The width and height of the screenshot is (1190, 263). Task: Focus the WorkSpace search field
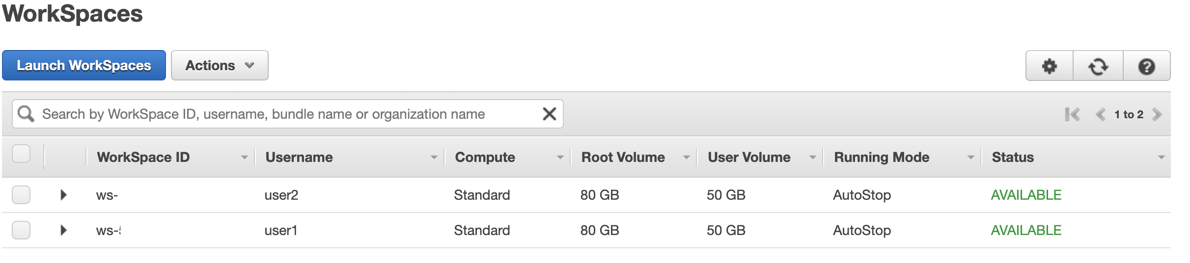click(x=288, y=114)
